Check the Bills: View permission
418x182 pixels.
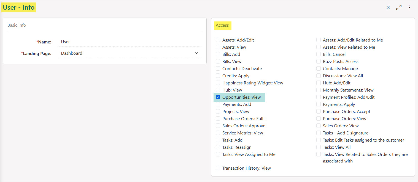pyautogui.click(x=218, y=61)
